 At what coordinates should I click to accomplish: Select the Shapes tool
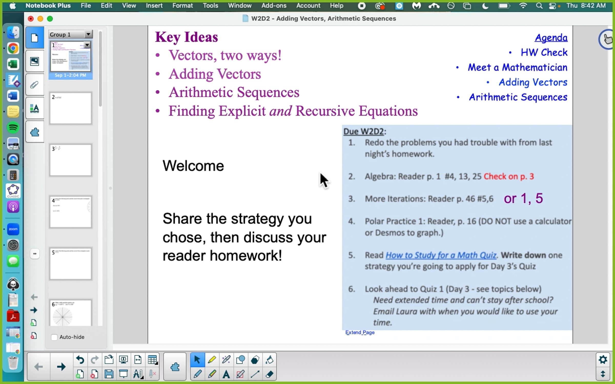tap(240, 360)
